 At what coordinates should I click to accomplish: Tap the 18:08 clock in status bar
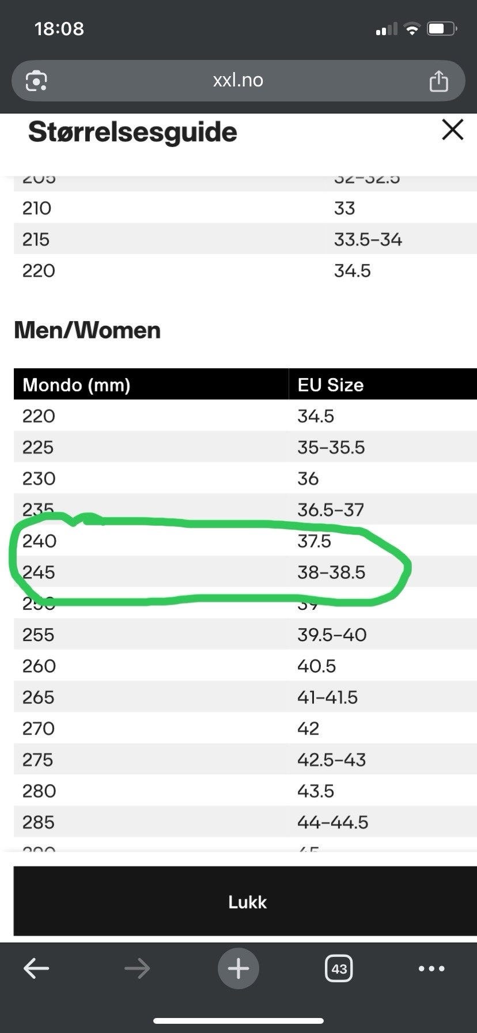(x=59, y=29)
